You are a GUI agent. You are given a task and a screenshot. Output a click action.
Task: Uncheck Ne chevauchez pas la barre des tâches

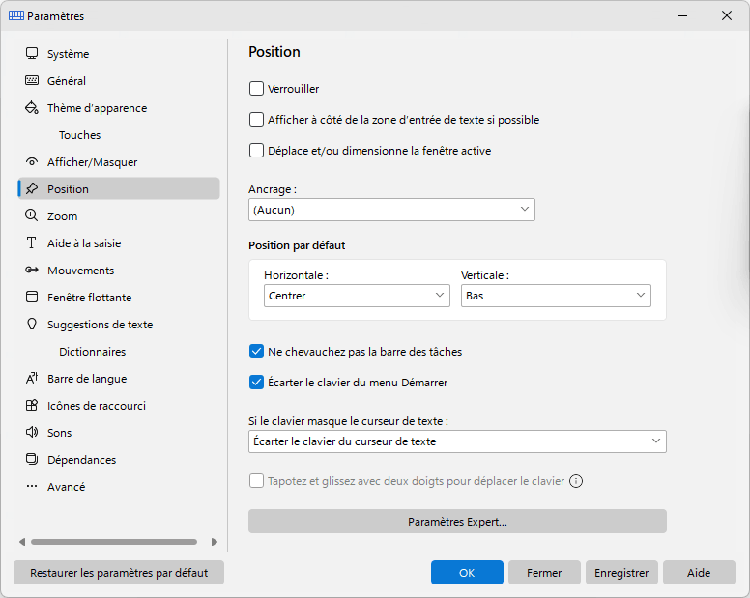point(256,352)
